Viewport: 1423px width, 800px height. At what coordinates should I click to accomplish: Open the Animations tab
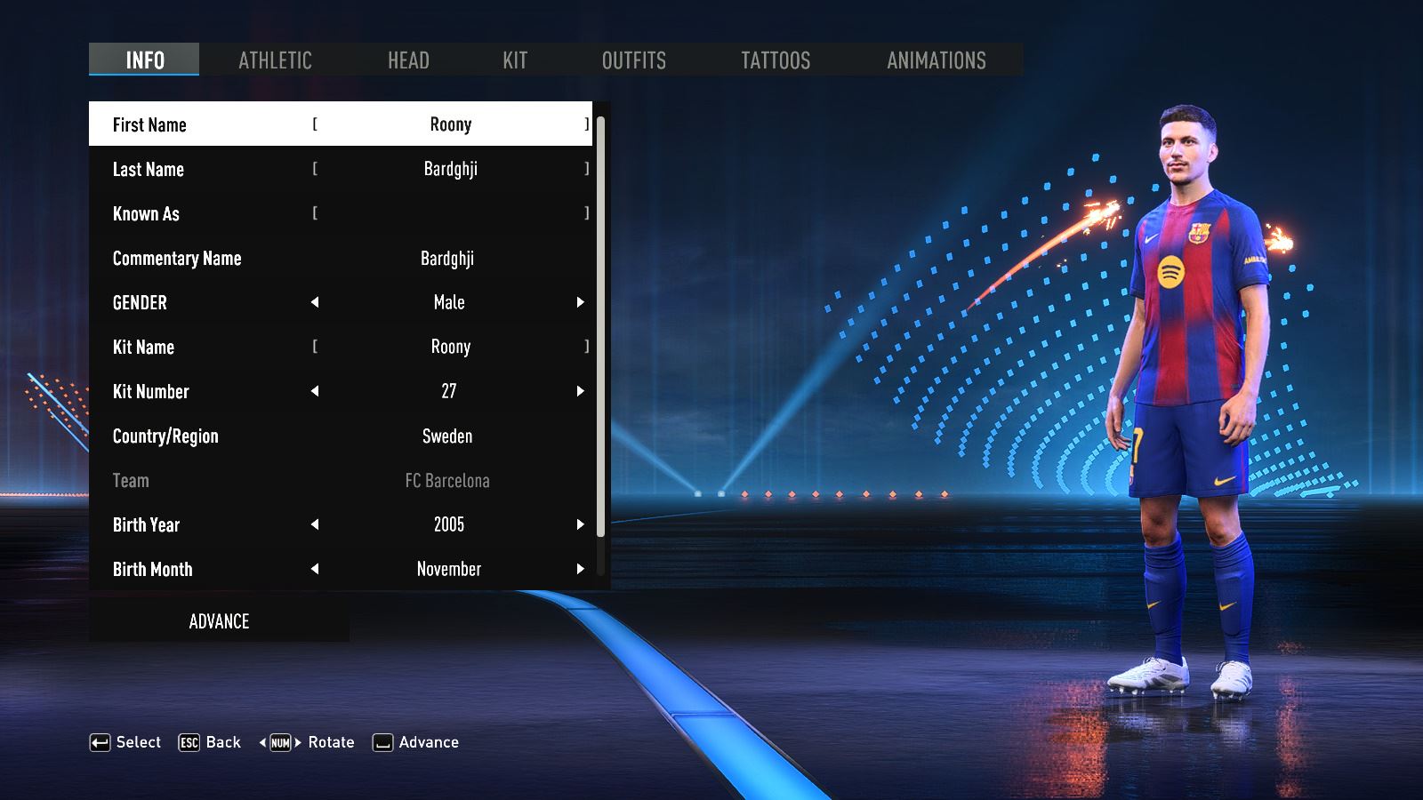tap(936, 60)
